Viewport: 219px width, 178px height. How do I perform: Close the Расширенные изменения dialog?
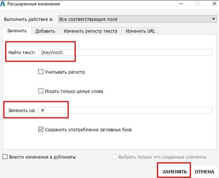(x=215, y=4)
